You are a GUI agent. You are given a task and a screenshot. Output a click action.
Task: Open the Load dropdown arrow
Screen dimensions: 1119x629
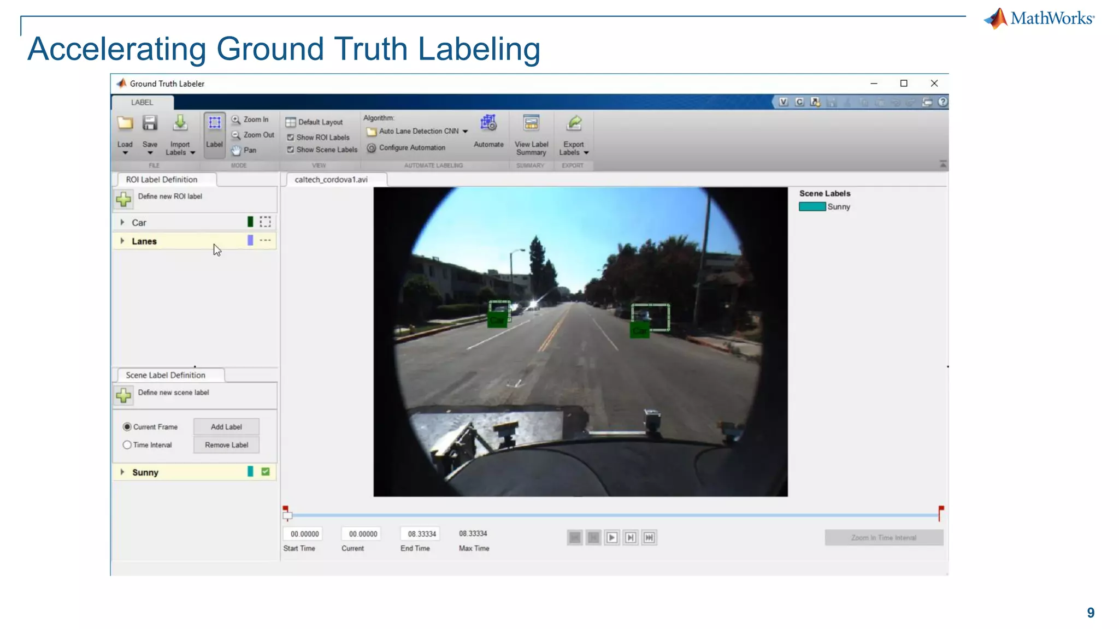pos(125,153)
